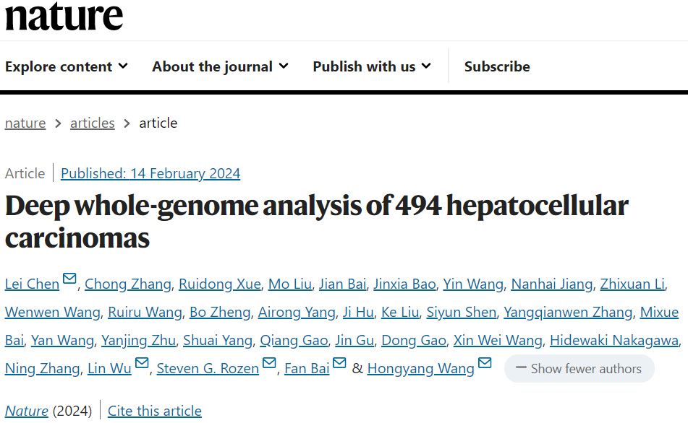688x423 pixels.
Task: Collapse list with Show fewer authors
Action: [579, 369]
